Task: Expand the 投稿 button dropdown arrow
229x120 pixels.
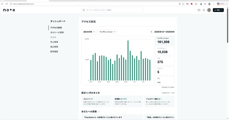Action: pos(222,10)
